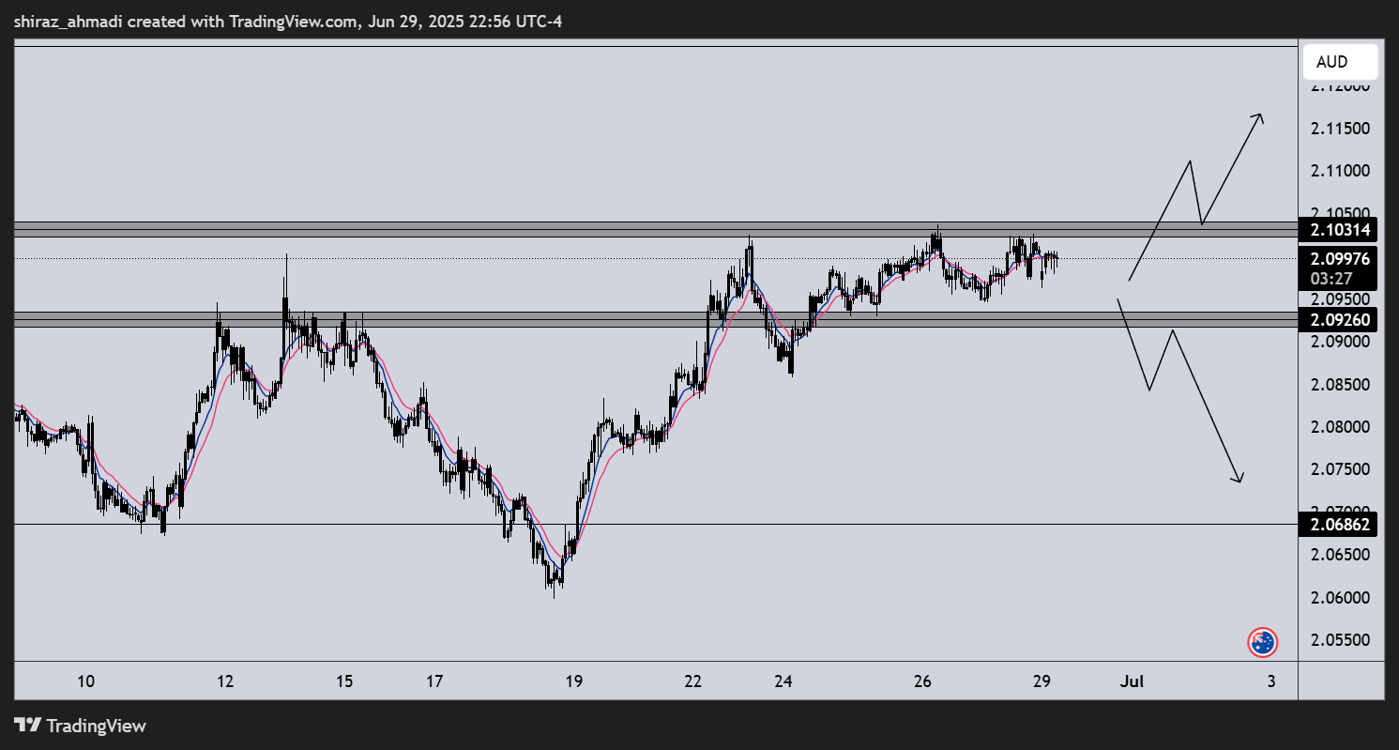Click date 12 on the time axis
The height and width of the screenshot is (750, 1399).
(225, 681)
